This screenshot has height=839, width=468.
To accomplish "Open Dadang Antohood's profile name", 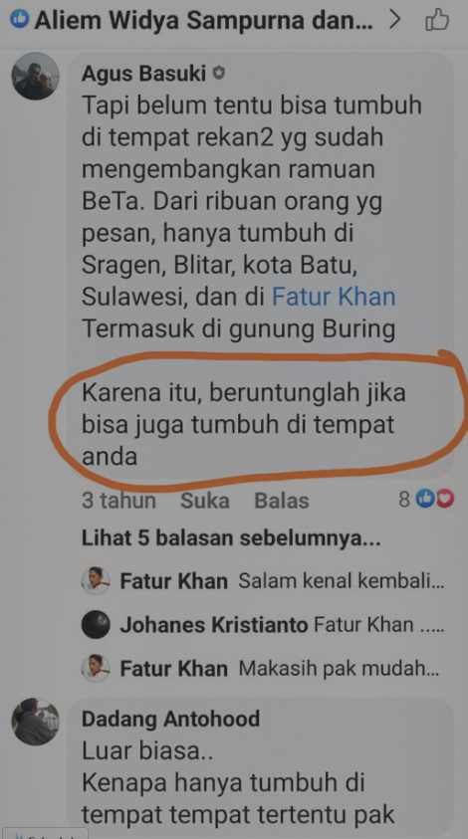I will 170,719.
